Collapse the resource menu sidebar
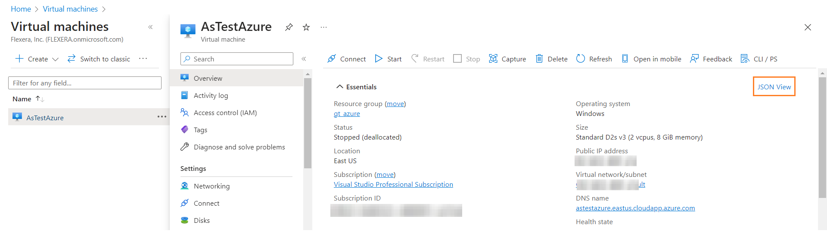 click(x=304, y=59)
